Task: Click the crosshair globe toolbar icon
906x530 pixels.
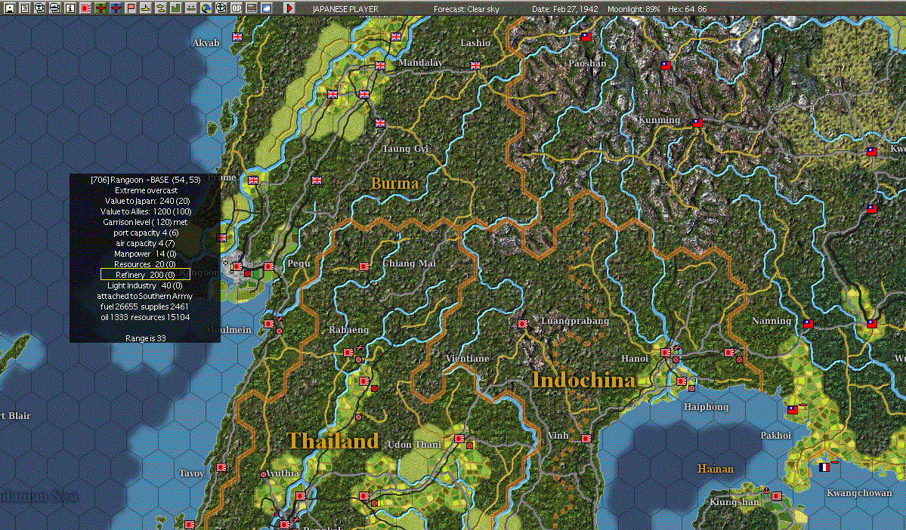Action: pyautogui.click(x=221, y=8)
